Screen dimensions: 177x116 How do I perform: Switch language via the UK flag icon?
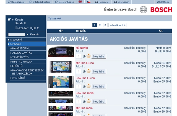pyautogui.click(x=80, y=2)
